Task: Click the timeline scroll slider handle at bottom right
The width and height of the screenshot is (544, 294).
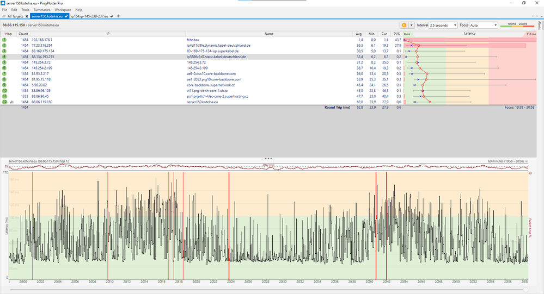Action: [x=525, y=290]
